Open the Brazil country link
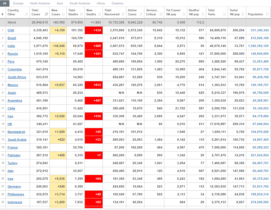 [12, 38]
